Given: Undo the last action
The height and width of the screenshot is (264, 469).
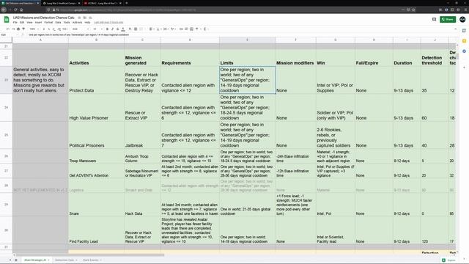Looking at the screenshot, I should [x=8, y=29].
